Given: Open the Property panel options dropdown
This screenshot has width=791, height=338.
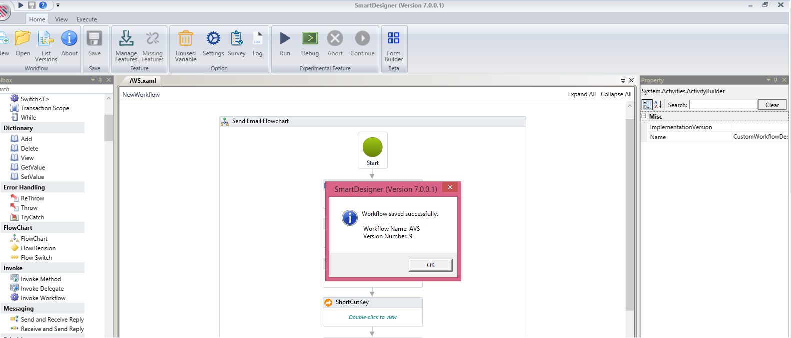Looking at the screenshot, I should coord(769,80).
